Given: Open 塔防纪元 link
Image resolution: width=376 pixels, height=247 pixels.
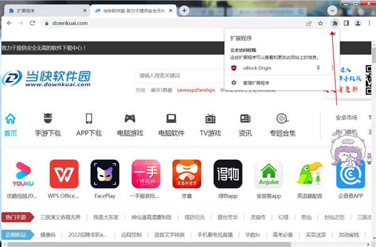Looking at the screenshot, I should tap(194, 218).
